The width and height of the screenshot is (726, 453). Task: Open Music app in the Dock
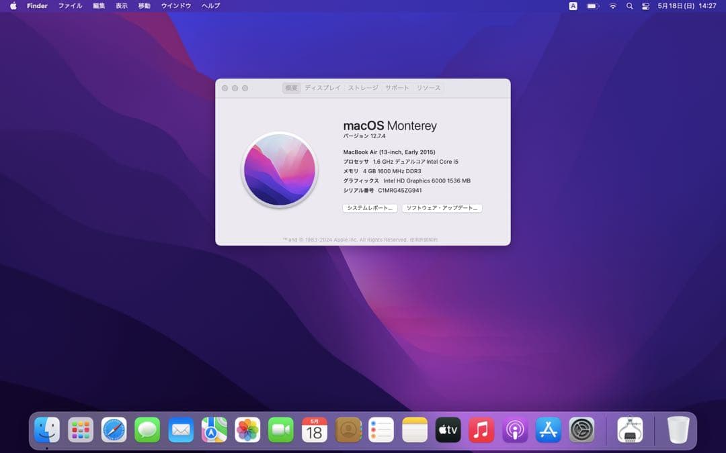pyautogui.click(x=481, y=430)
